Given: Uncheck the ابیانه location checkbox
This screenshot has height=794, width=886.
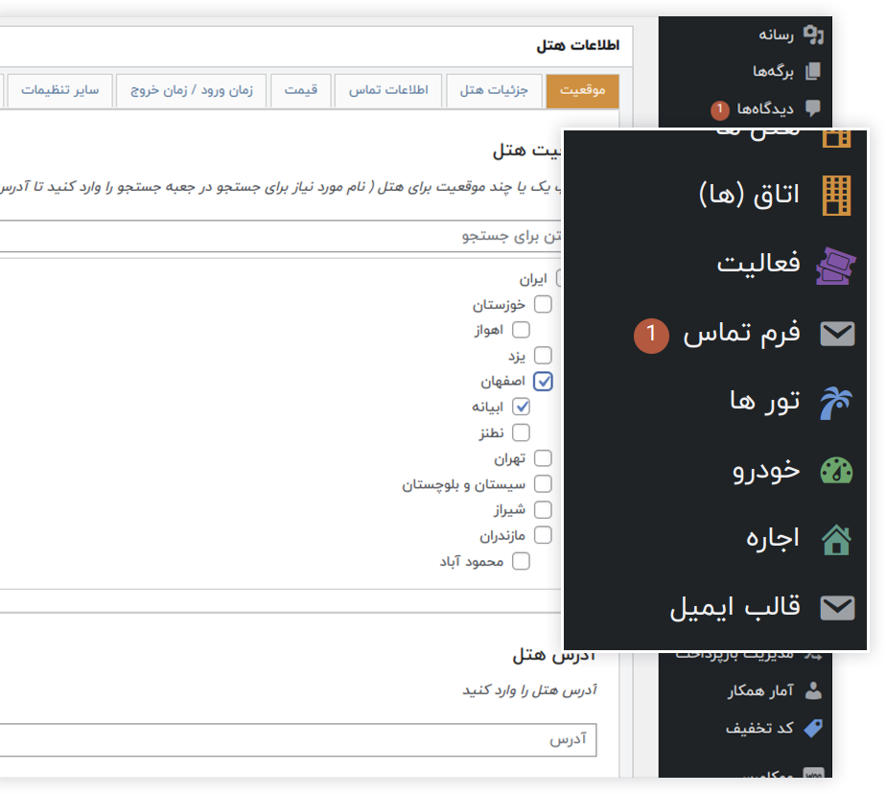Looking at the screenshot, I should (521, 407).
